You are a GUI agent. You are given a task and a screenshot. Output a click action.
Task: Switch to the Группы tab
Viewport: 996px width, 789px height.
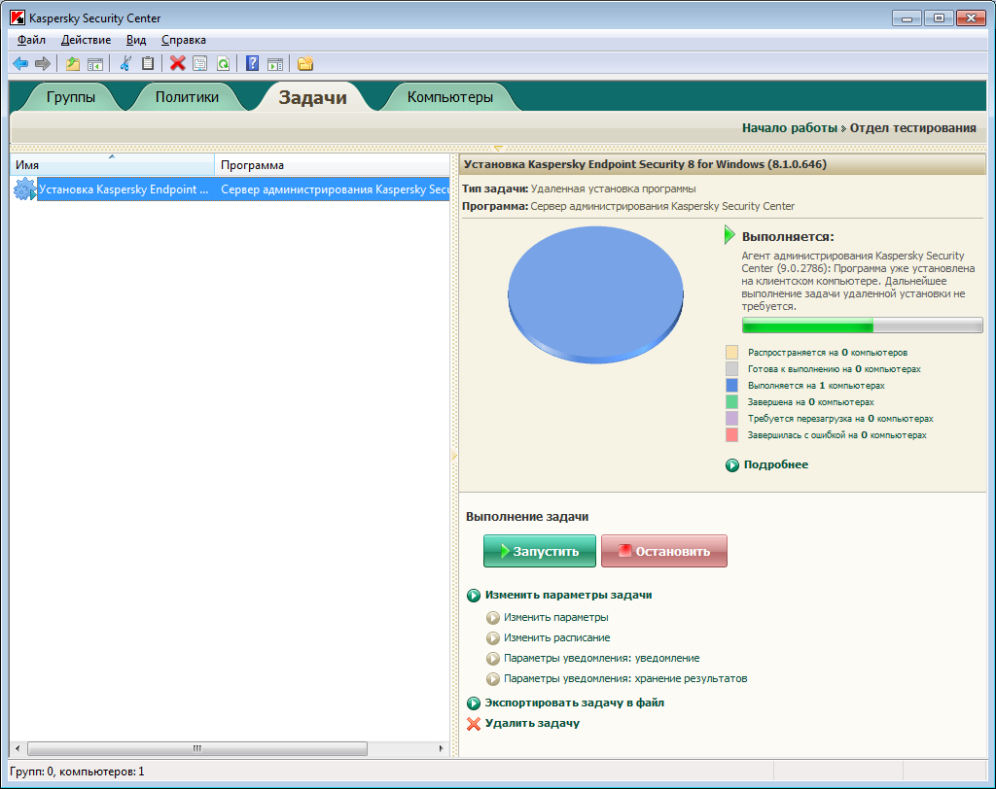coord(70,97)
